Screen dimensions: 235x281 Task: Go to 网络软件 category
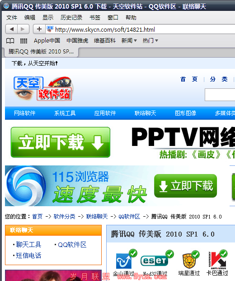click(25, 113)
